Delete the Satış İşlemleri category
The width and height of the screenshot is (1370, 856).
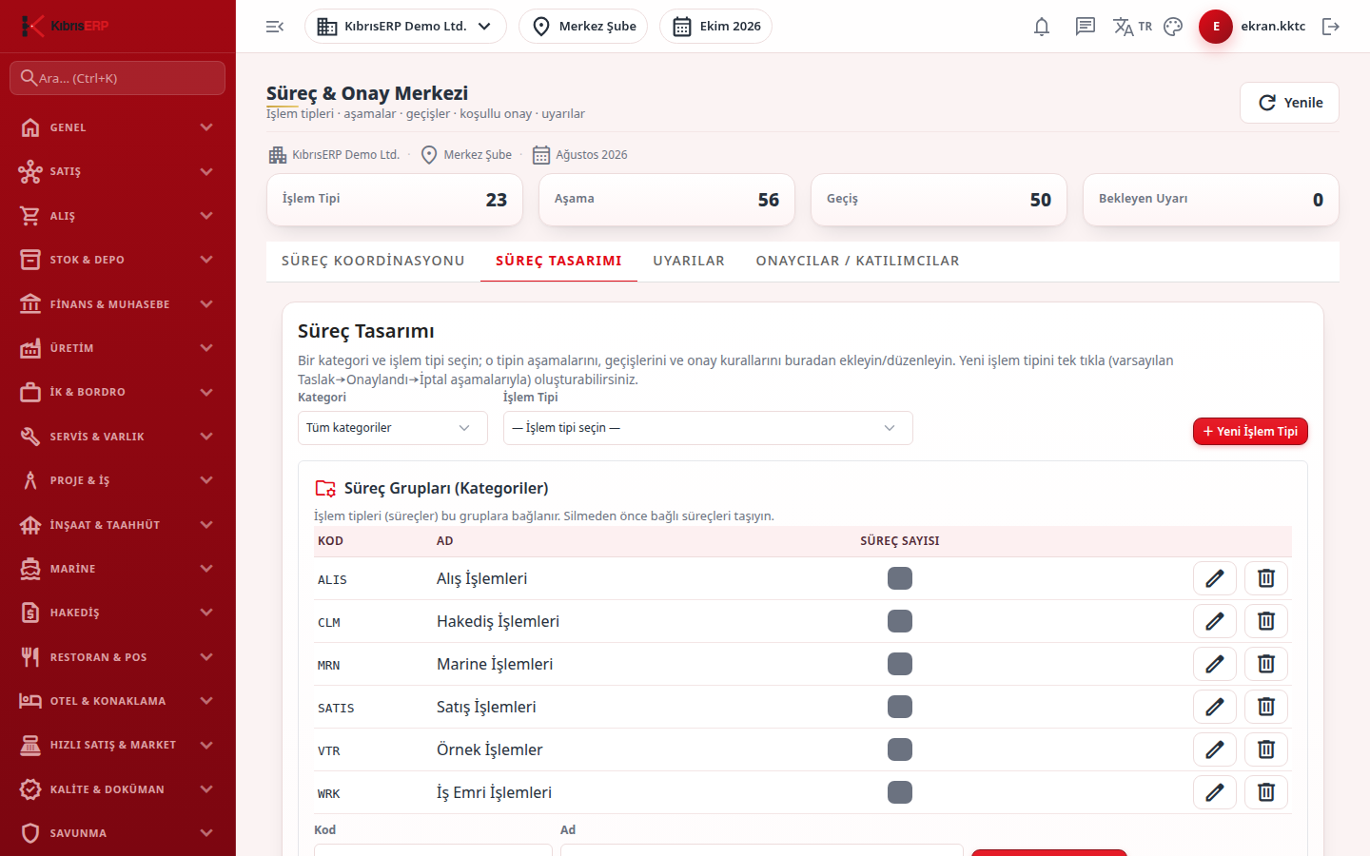(1266, 707)
